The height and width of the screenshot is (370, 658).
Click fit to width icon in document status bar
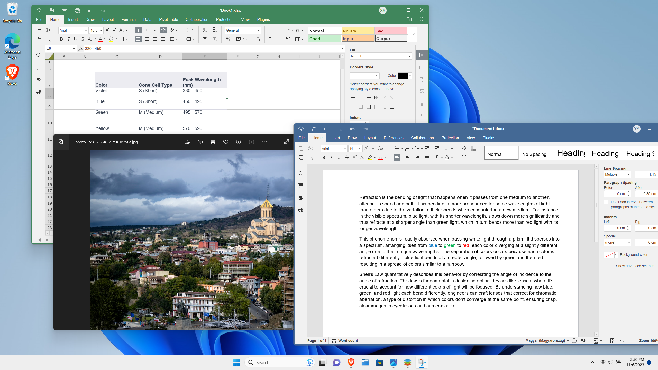point(622,341)
